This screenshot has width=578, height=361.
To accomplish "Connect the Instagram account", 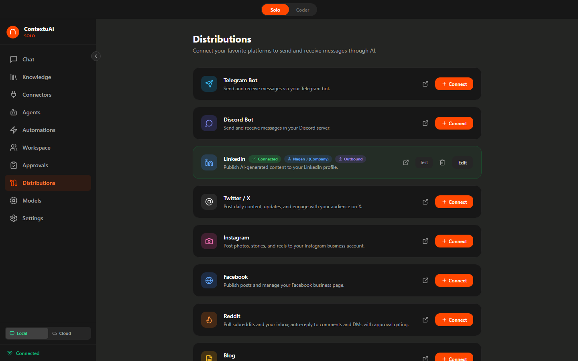I will 454,241.
